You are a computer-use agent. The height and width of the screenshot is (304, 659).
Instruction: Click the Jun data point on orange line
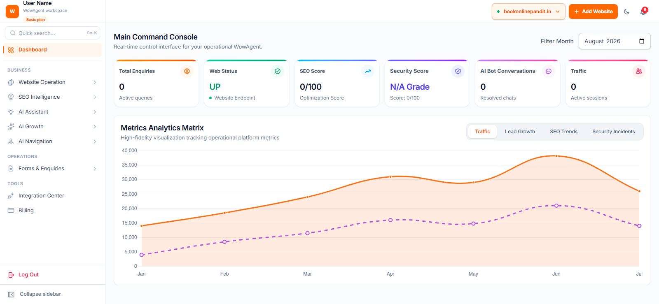556,156
